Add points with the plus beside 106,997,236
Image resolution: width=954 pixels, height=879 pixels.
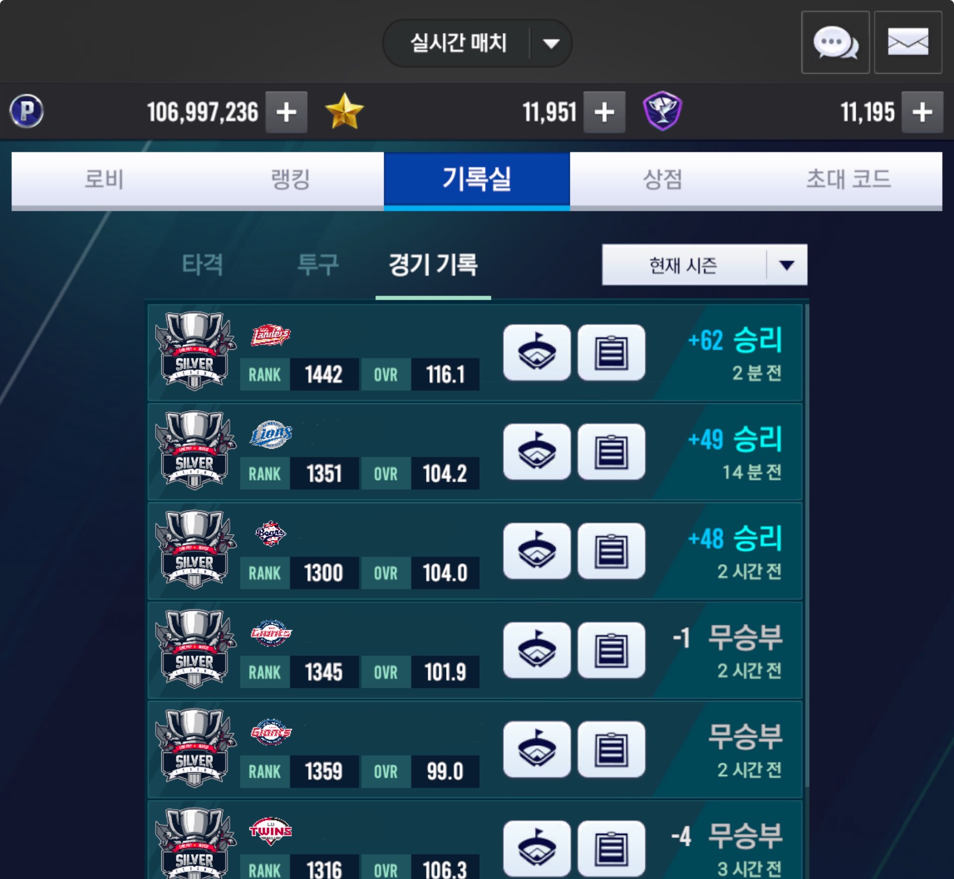pos(286,112)
